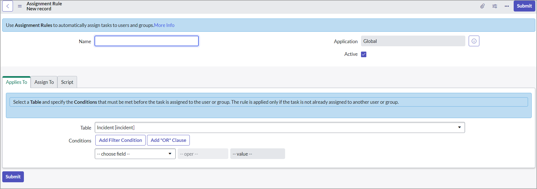The height and width of the screenshot is (189, 537).
Task: Expand the choose field dropdown
Action: tap(135, 154)
